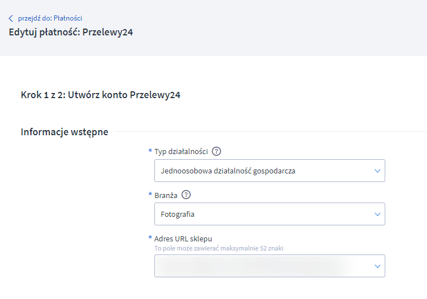The image size is (427, 299).
Task: Select the "Informacje wstępne" section header
Action: [x=65, y=132]
